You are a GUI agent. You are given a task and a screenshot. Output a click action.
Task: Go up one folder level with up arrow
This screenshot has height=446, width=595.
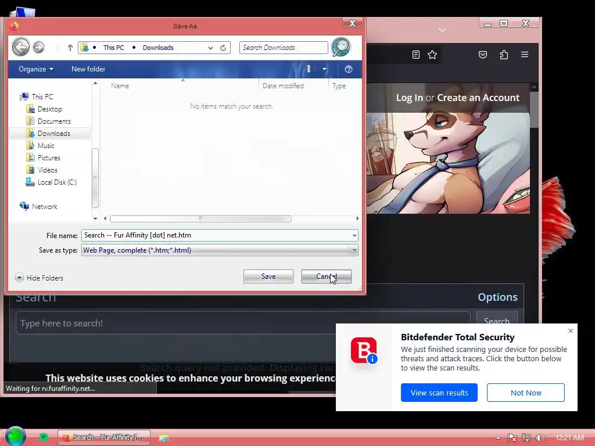(x=70, y=48)
